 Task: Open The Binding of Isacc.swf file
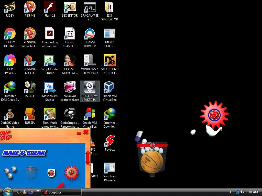[50, 38]
